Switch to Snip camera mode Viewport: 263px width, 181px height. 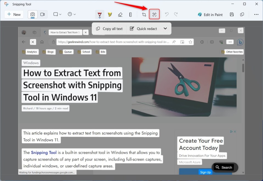pos(33,15)
